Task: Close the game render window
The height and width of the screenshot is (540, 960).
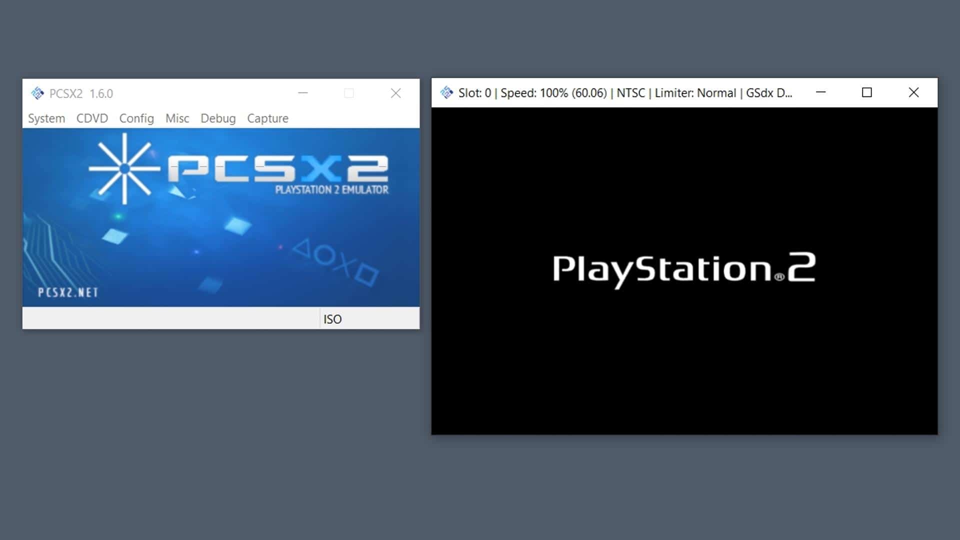Action: pyautogui.click(x=913, y=92)
